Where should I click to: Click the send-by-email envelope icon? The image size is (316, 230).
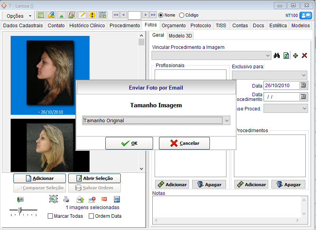80,199
